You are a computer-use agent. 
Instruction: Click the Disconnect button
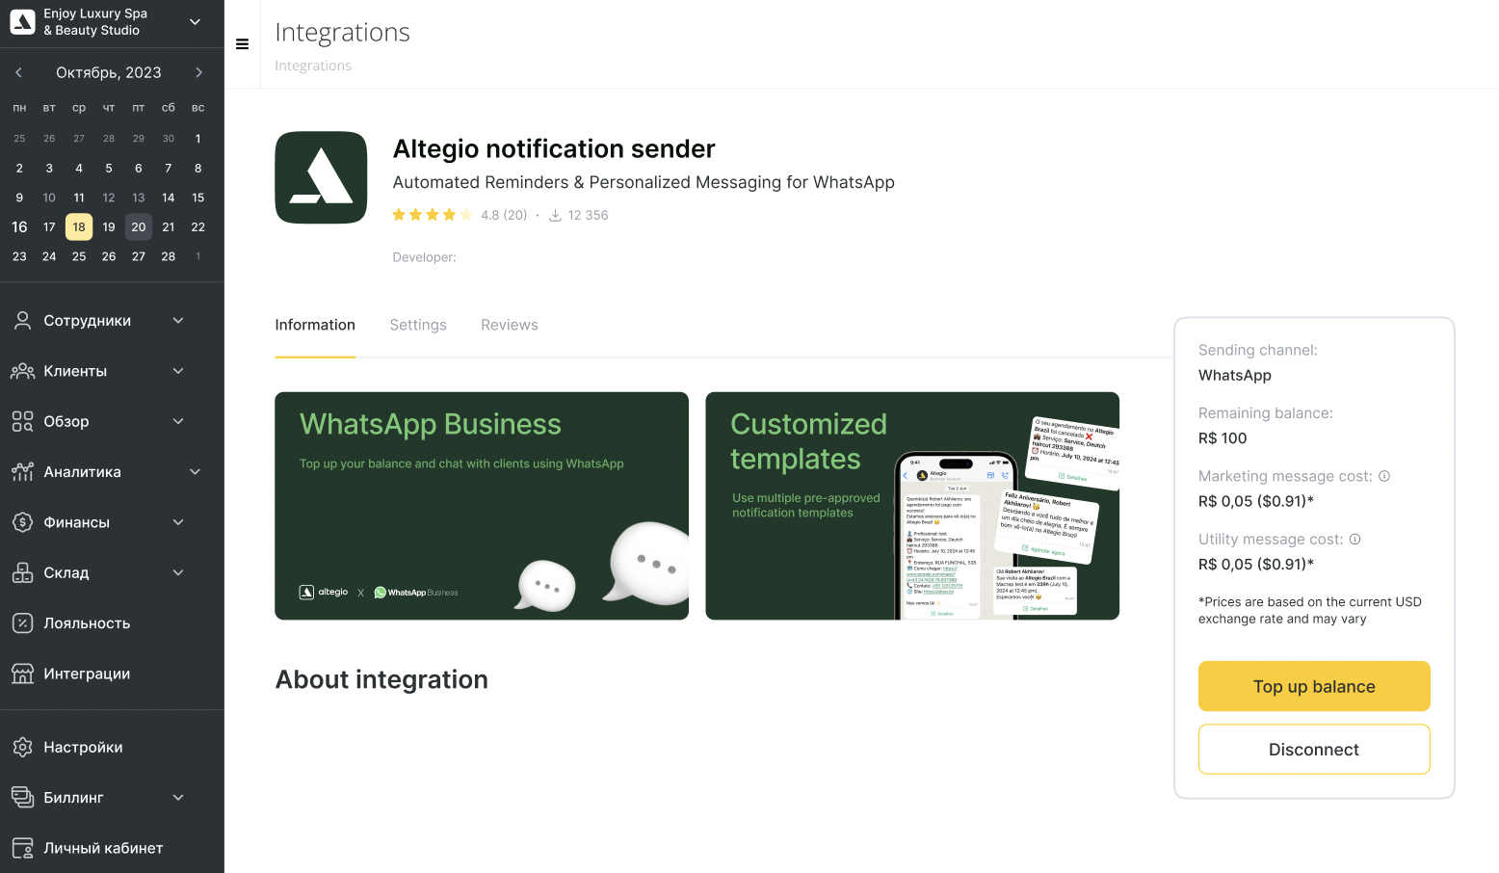click(1314, 750)
